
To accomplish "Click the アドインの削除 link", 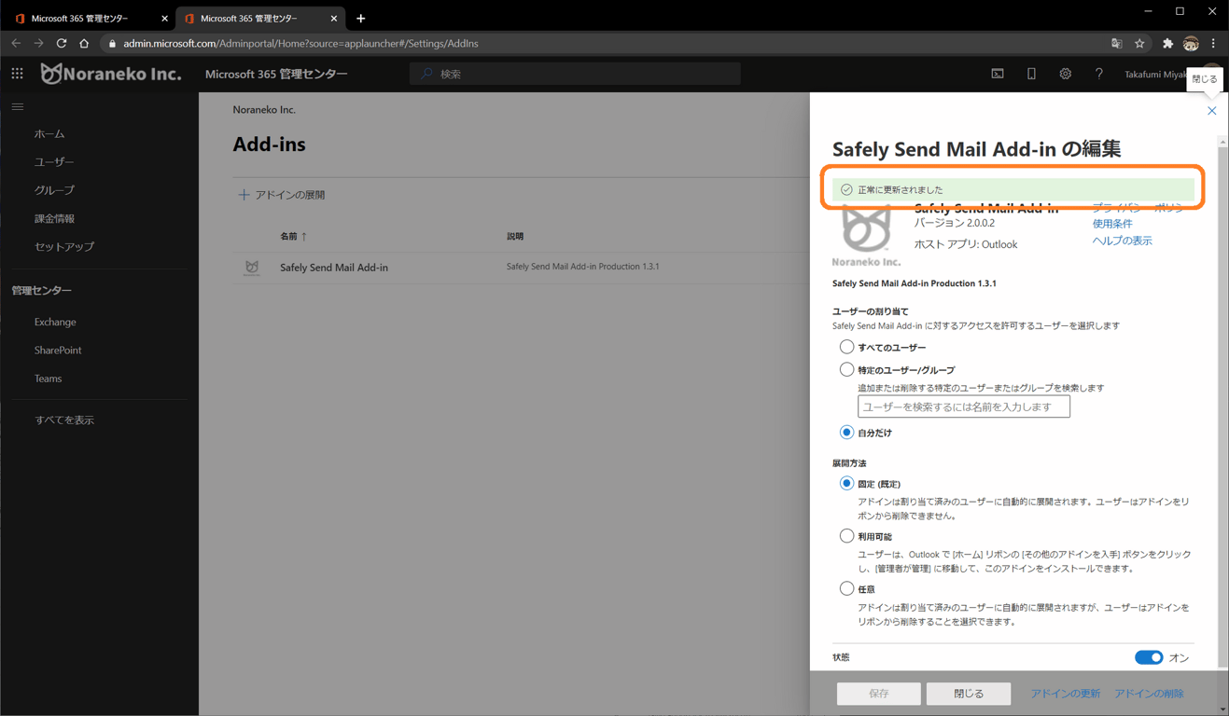I will point(1149,694).
